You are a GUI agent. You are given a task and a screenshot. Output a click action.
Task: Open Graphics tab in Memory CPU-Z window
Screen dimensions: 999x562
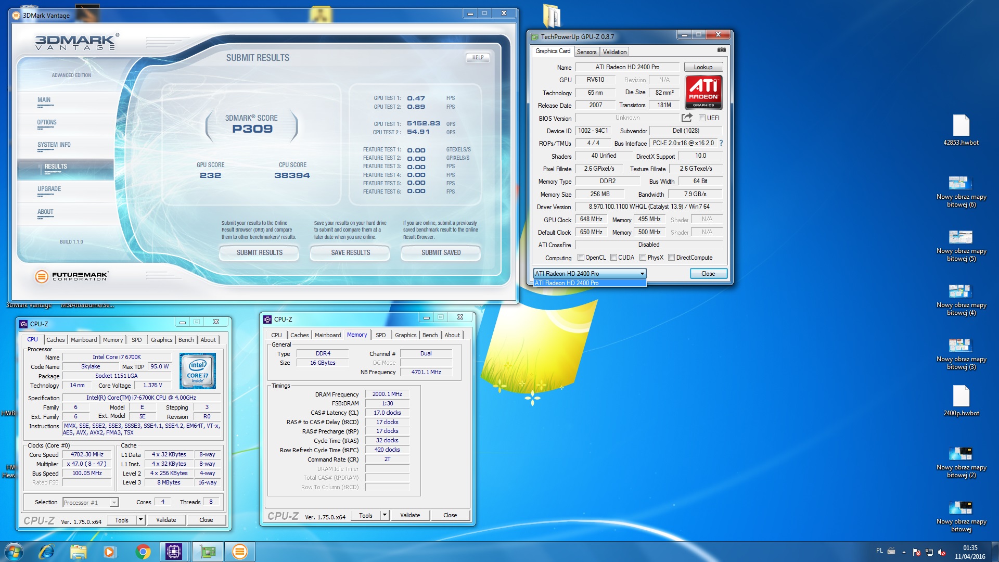[405, 335]
